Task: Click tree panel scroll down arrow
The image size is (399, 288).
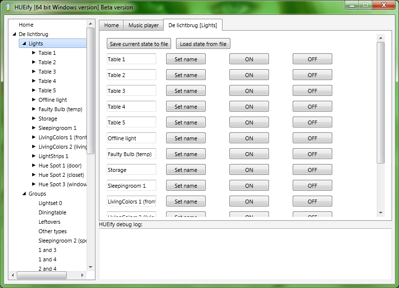Action: click(x=90, y=267)
